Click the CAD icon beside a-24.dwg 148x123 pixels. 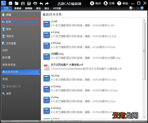tap(46, 111)
